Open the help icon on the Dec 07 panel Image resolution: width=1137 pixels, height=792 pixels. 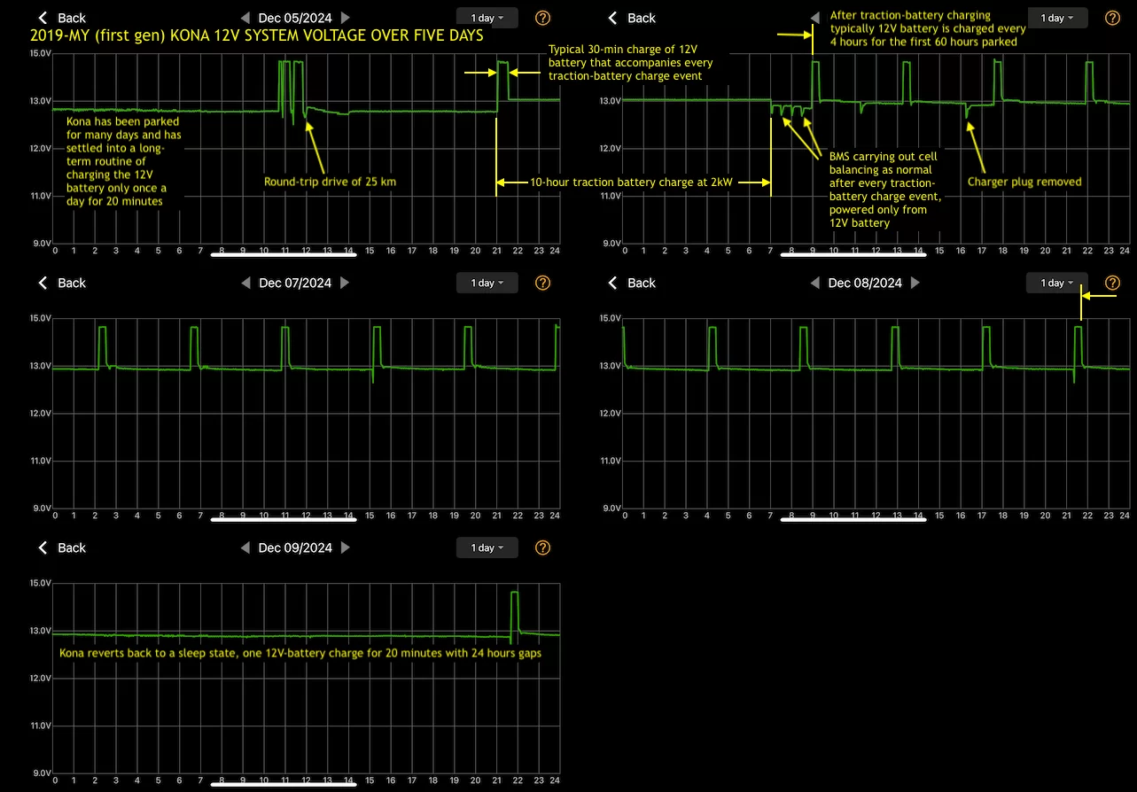click(542, 283)
